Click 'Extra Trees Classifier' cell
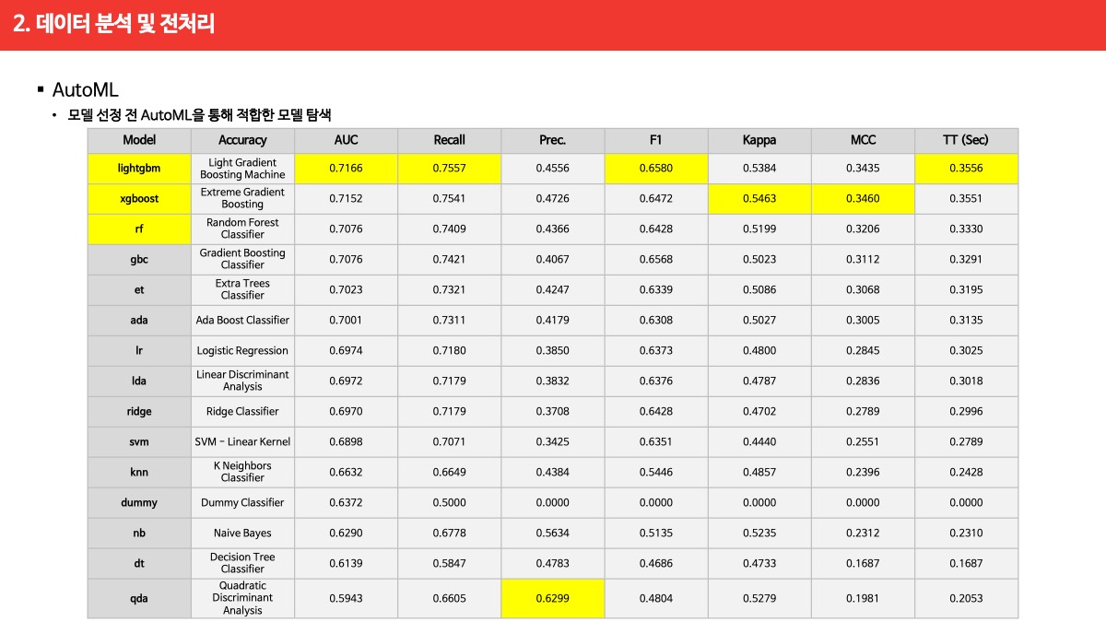The width and height of the screenshot is (1106, 622). coord(242,289)
